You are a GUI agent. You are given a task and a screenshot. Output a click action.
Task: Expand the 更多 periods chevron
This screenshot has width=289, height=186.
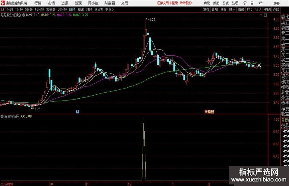pos(113,9)
